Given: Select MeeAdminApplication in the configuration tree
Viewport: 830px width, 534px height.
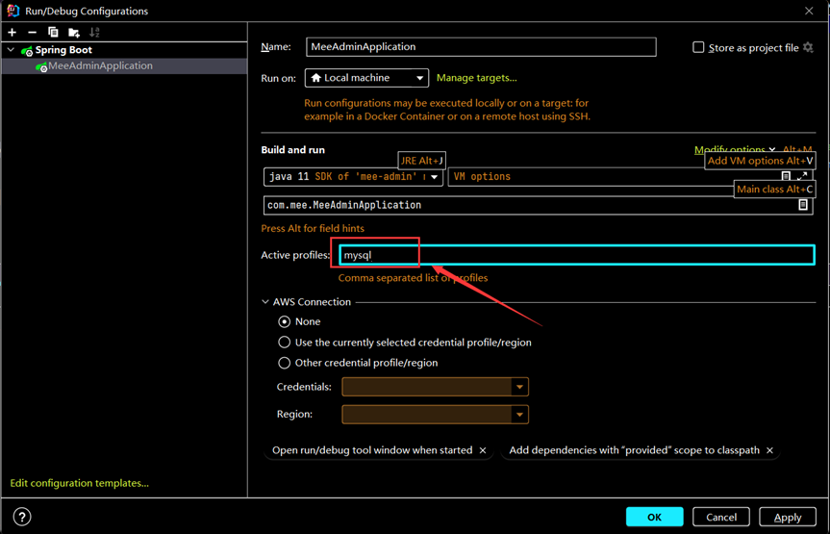Looking at the screenshot, I should [x=99, y=66].
